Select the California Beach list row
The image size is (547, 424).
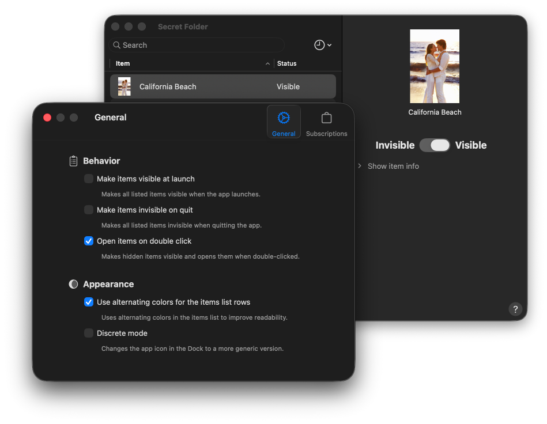[223, 86]
